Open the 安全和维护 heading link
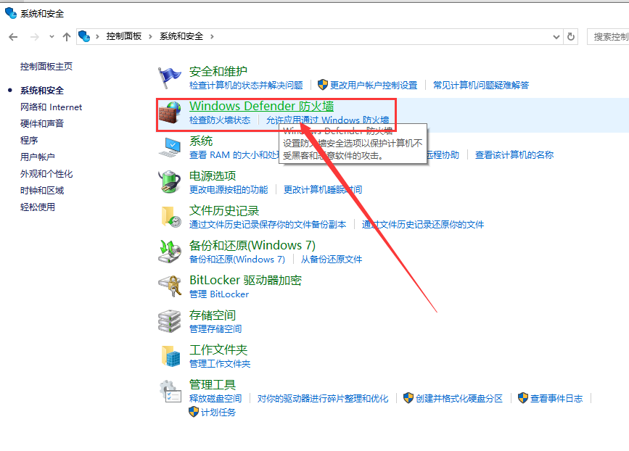This screenshot has height=451, width=629. click(218, 71)
